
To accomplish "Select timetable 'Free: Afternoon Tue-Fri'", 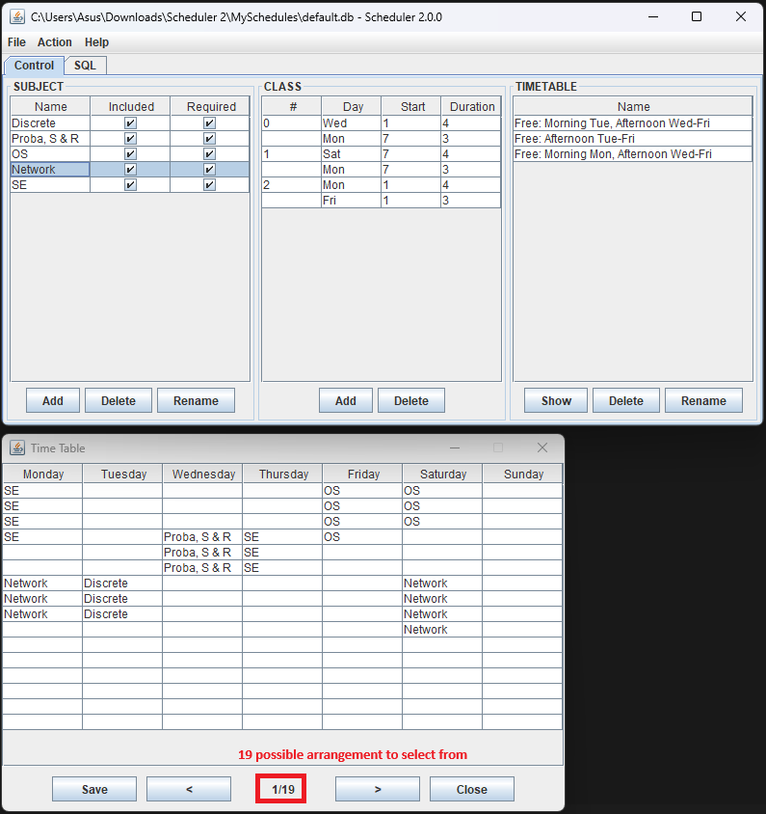I will [x=633, y=139].
